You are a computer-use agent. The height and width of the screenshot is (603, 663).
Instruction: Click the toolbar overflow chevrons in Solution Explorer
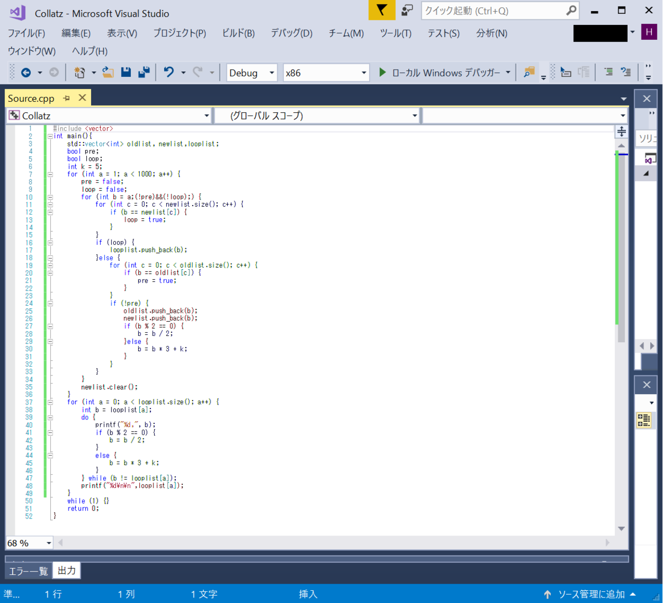[652, 113]
